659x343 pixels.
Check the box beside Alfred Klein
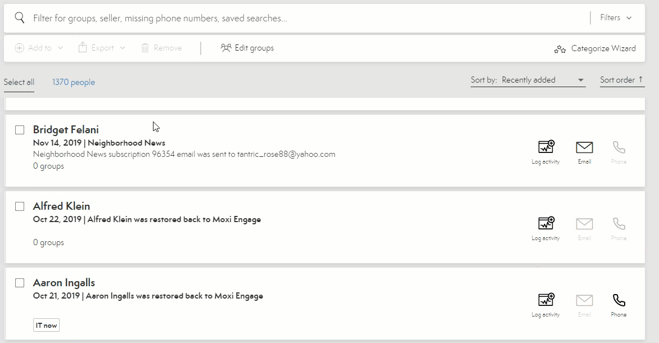[x=20, y=206]
